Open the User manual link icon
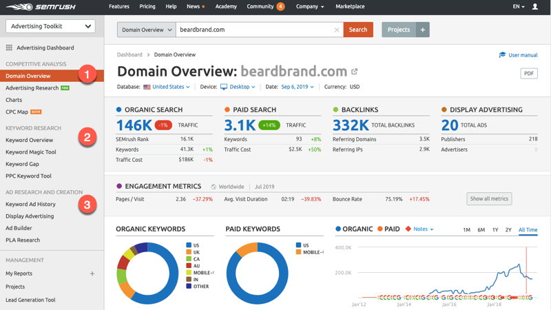Viewport: 551px width, 310px height. (x=503, y=55)
